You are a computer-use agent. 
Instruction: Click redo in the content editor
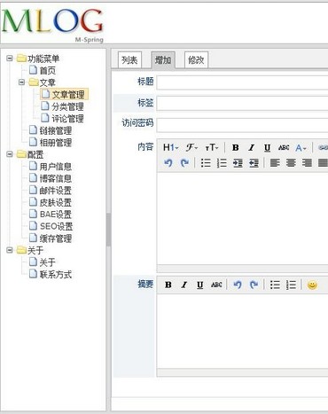(x=184, y=163)
